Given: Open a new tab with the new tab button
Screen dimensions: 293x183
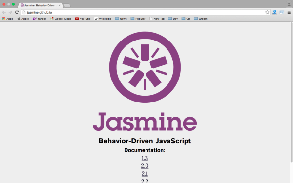Looking at the screenshot, I should (x=67, y=5).
